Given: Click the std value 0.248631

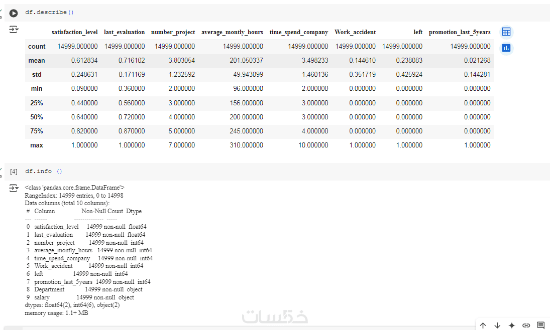Looking at the screenshot, I should 84,75.
